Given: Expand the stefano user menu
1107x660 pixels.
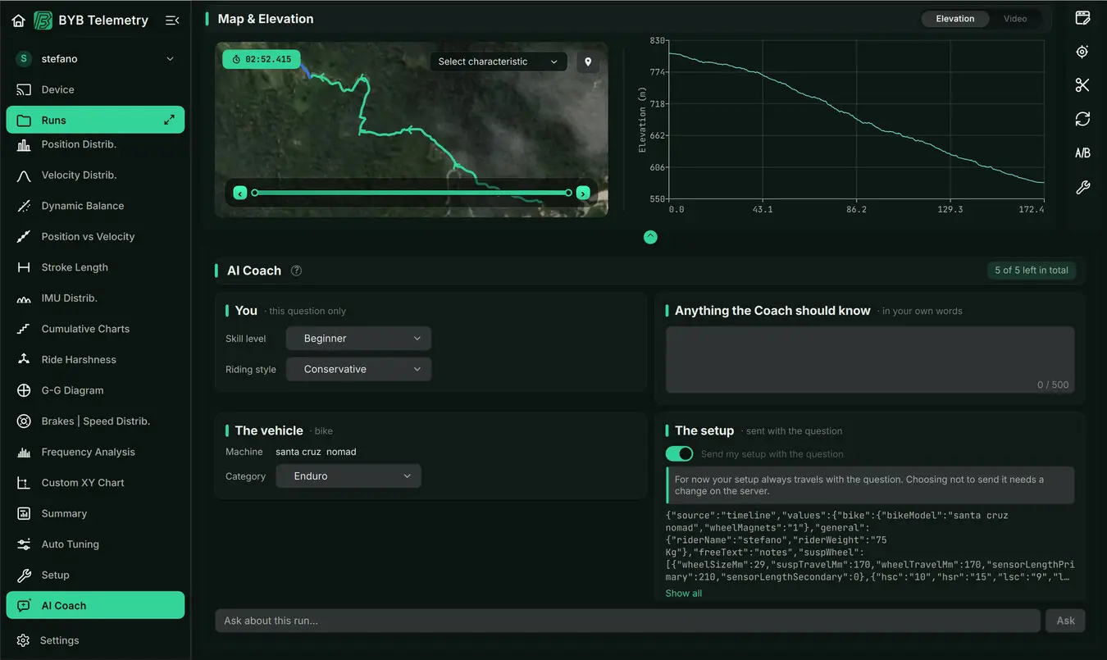Looking at the screenshot, I should [x=95, y=59].
